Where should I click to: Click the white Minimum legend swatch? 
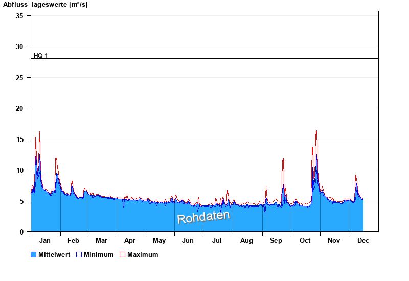79,254
